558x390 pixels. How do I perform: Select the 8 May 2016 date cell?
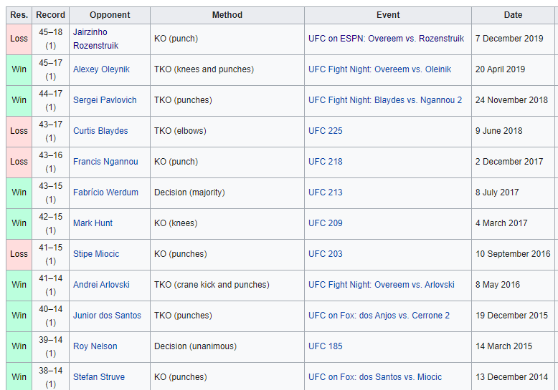[513, 285]
